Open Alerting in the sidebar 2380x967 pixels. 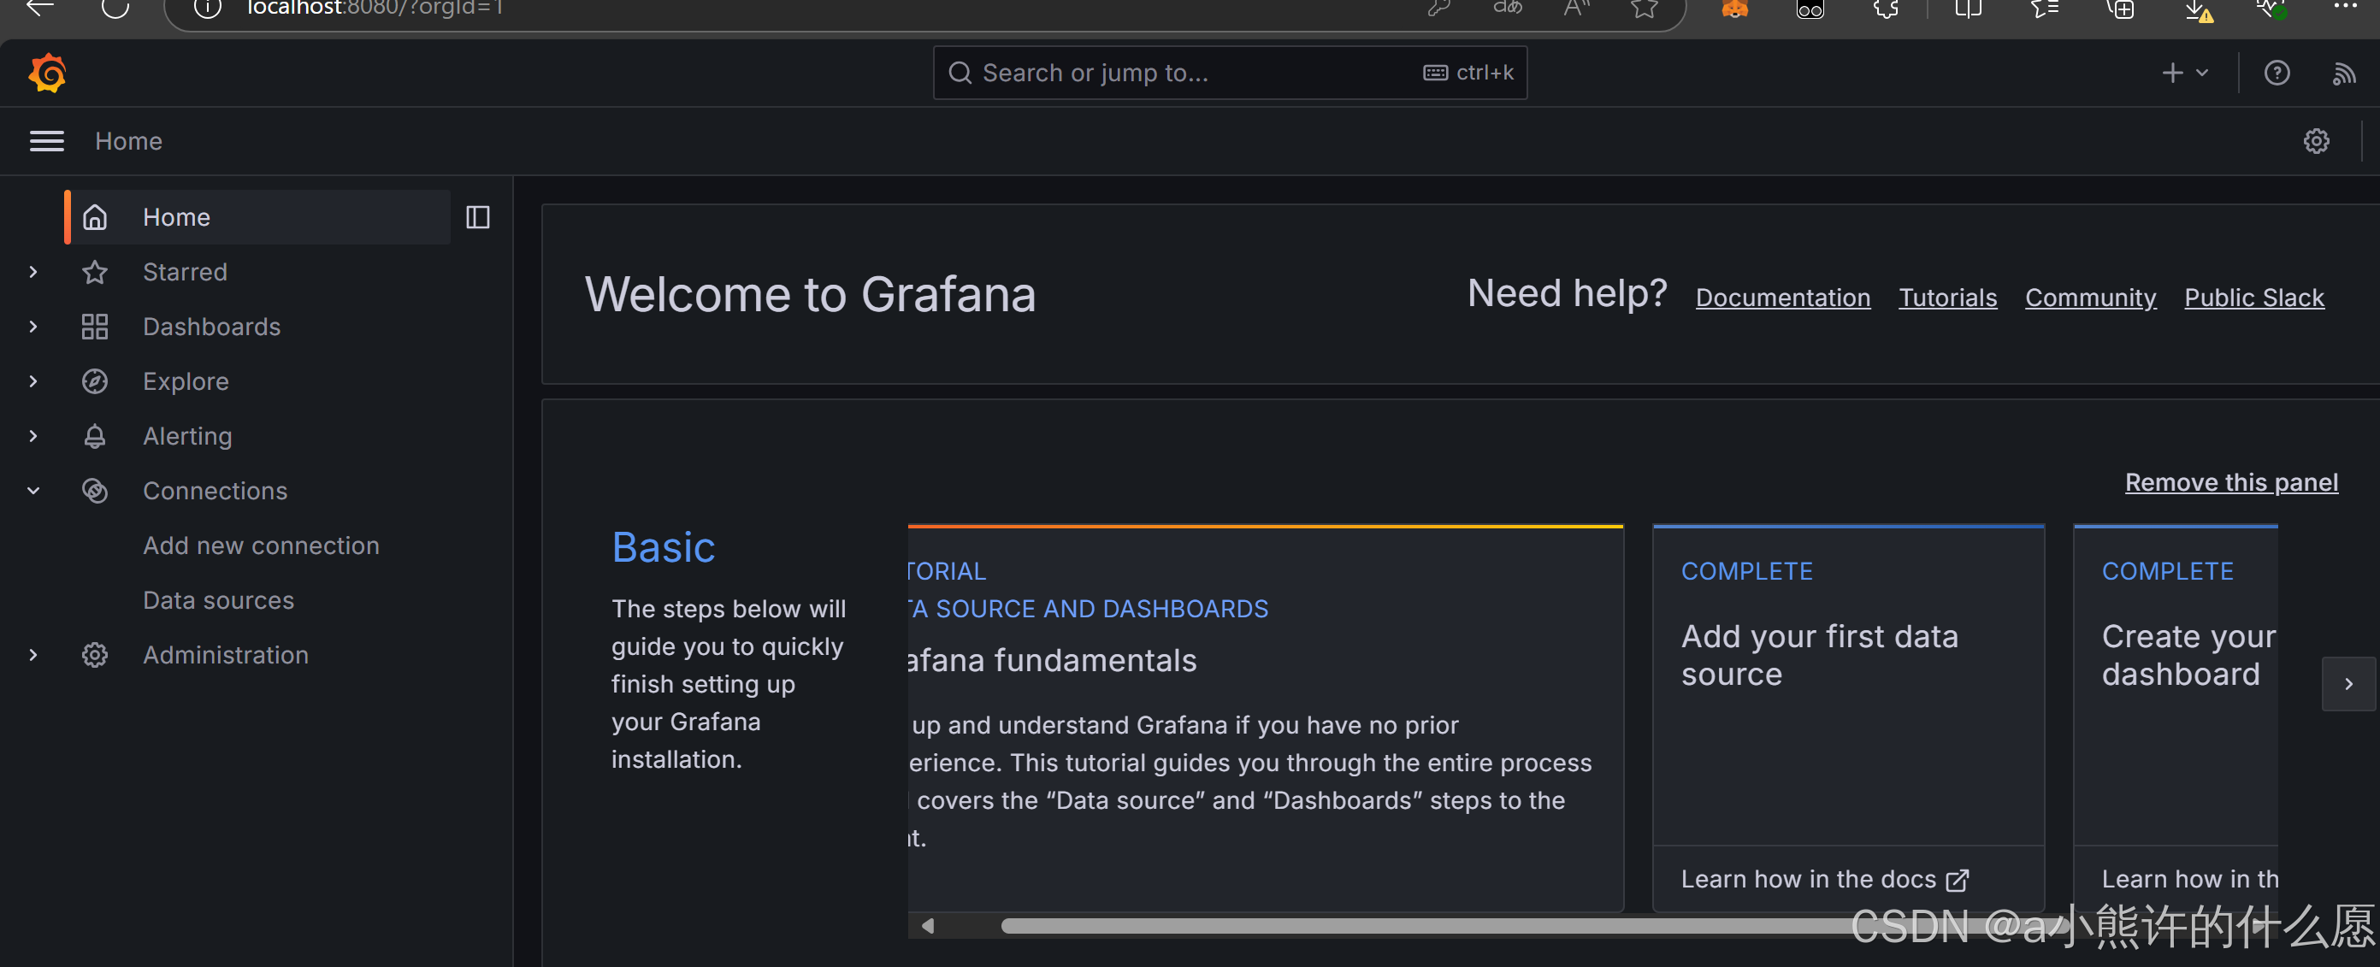click(187, 436)
